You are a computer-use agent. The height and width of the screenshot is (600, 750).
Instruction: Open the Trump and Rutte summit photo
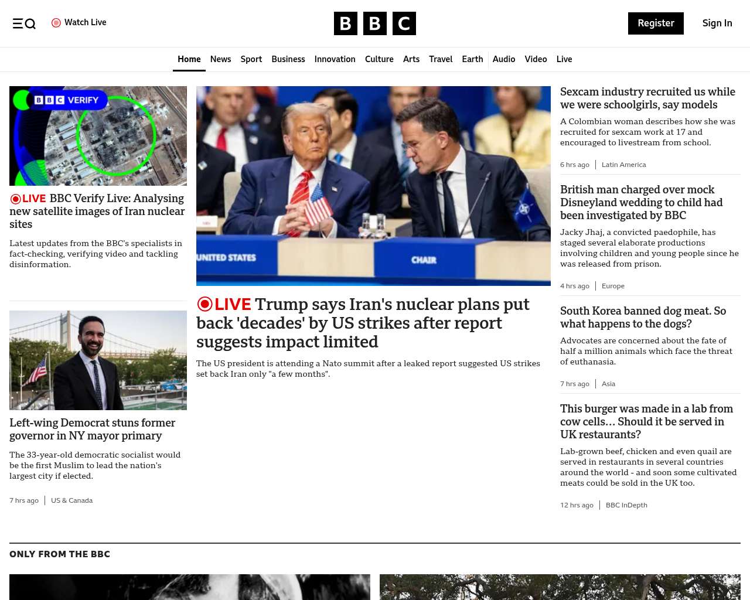pos(373,186)
